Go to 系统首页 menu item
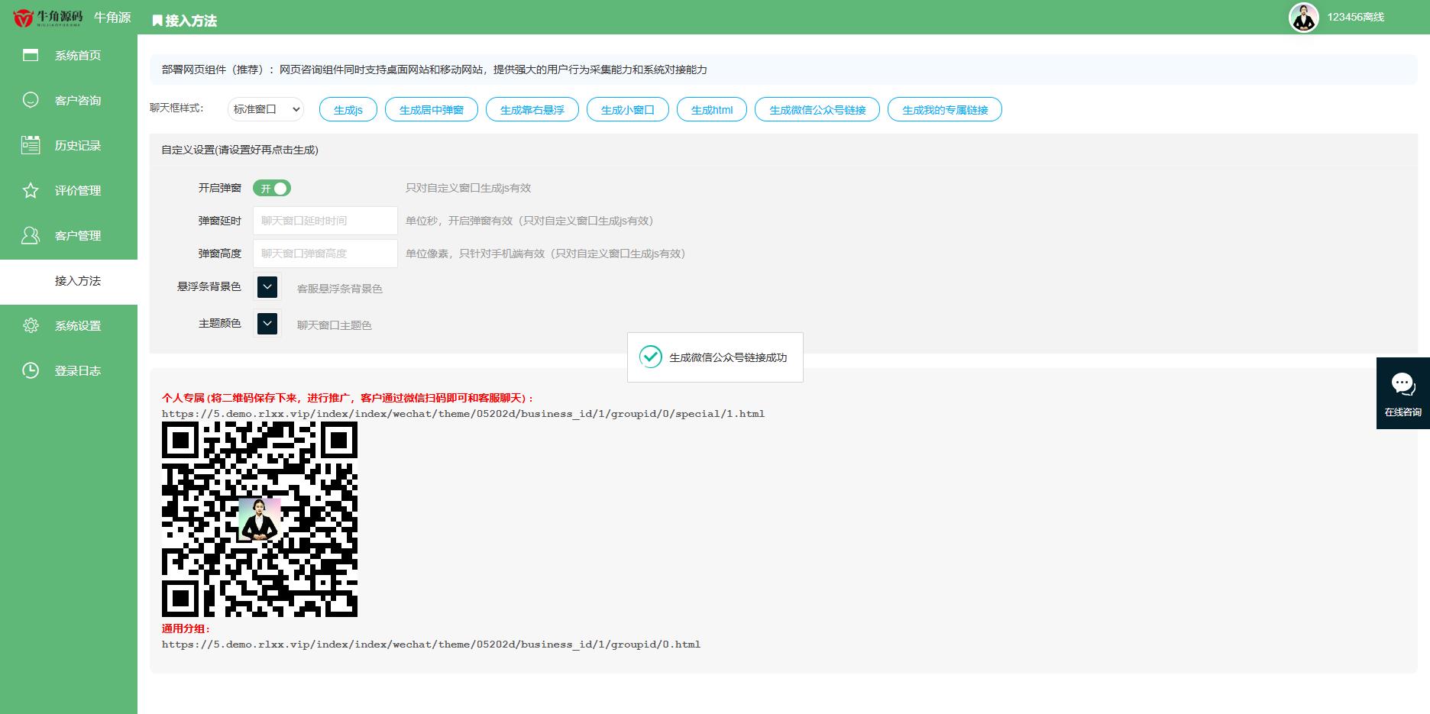The image size is (1430, 714). pyautogui.click(x=69, y=55)
